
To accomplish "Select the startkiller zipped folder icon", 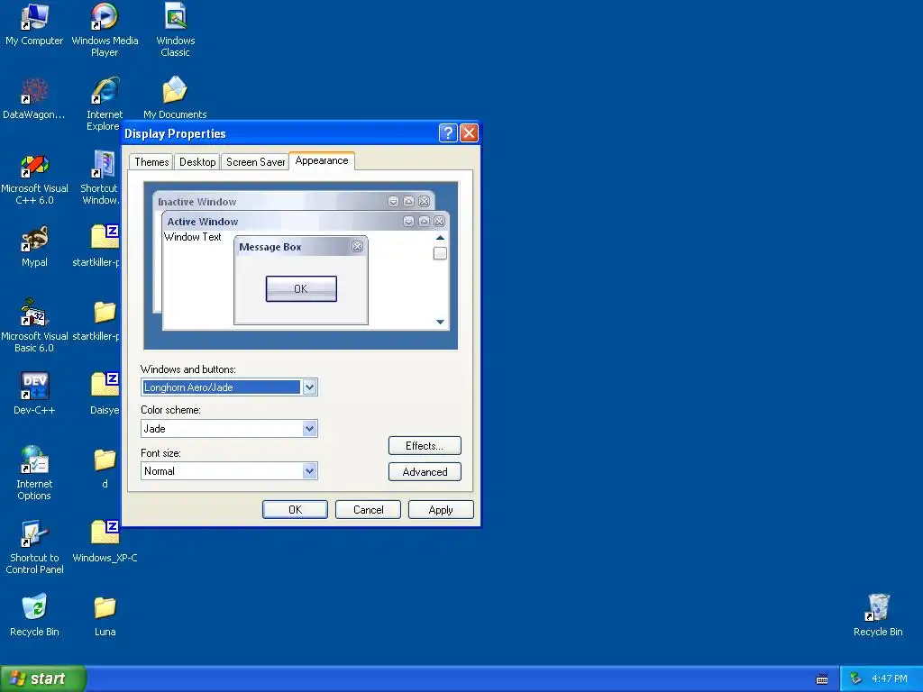I will (x=105, y=238).
